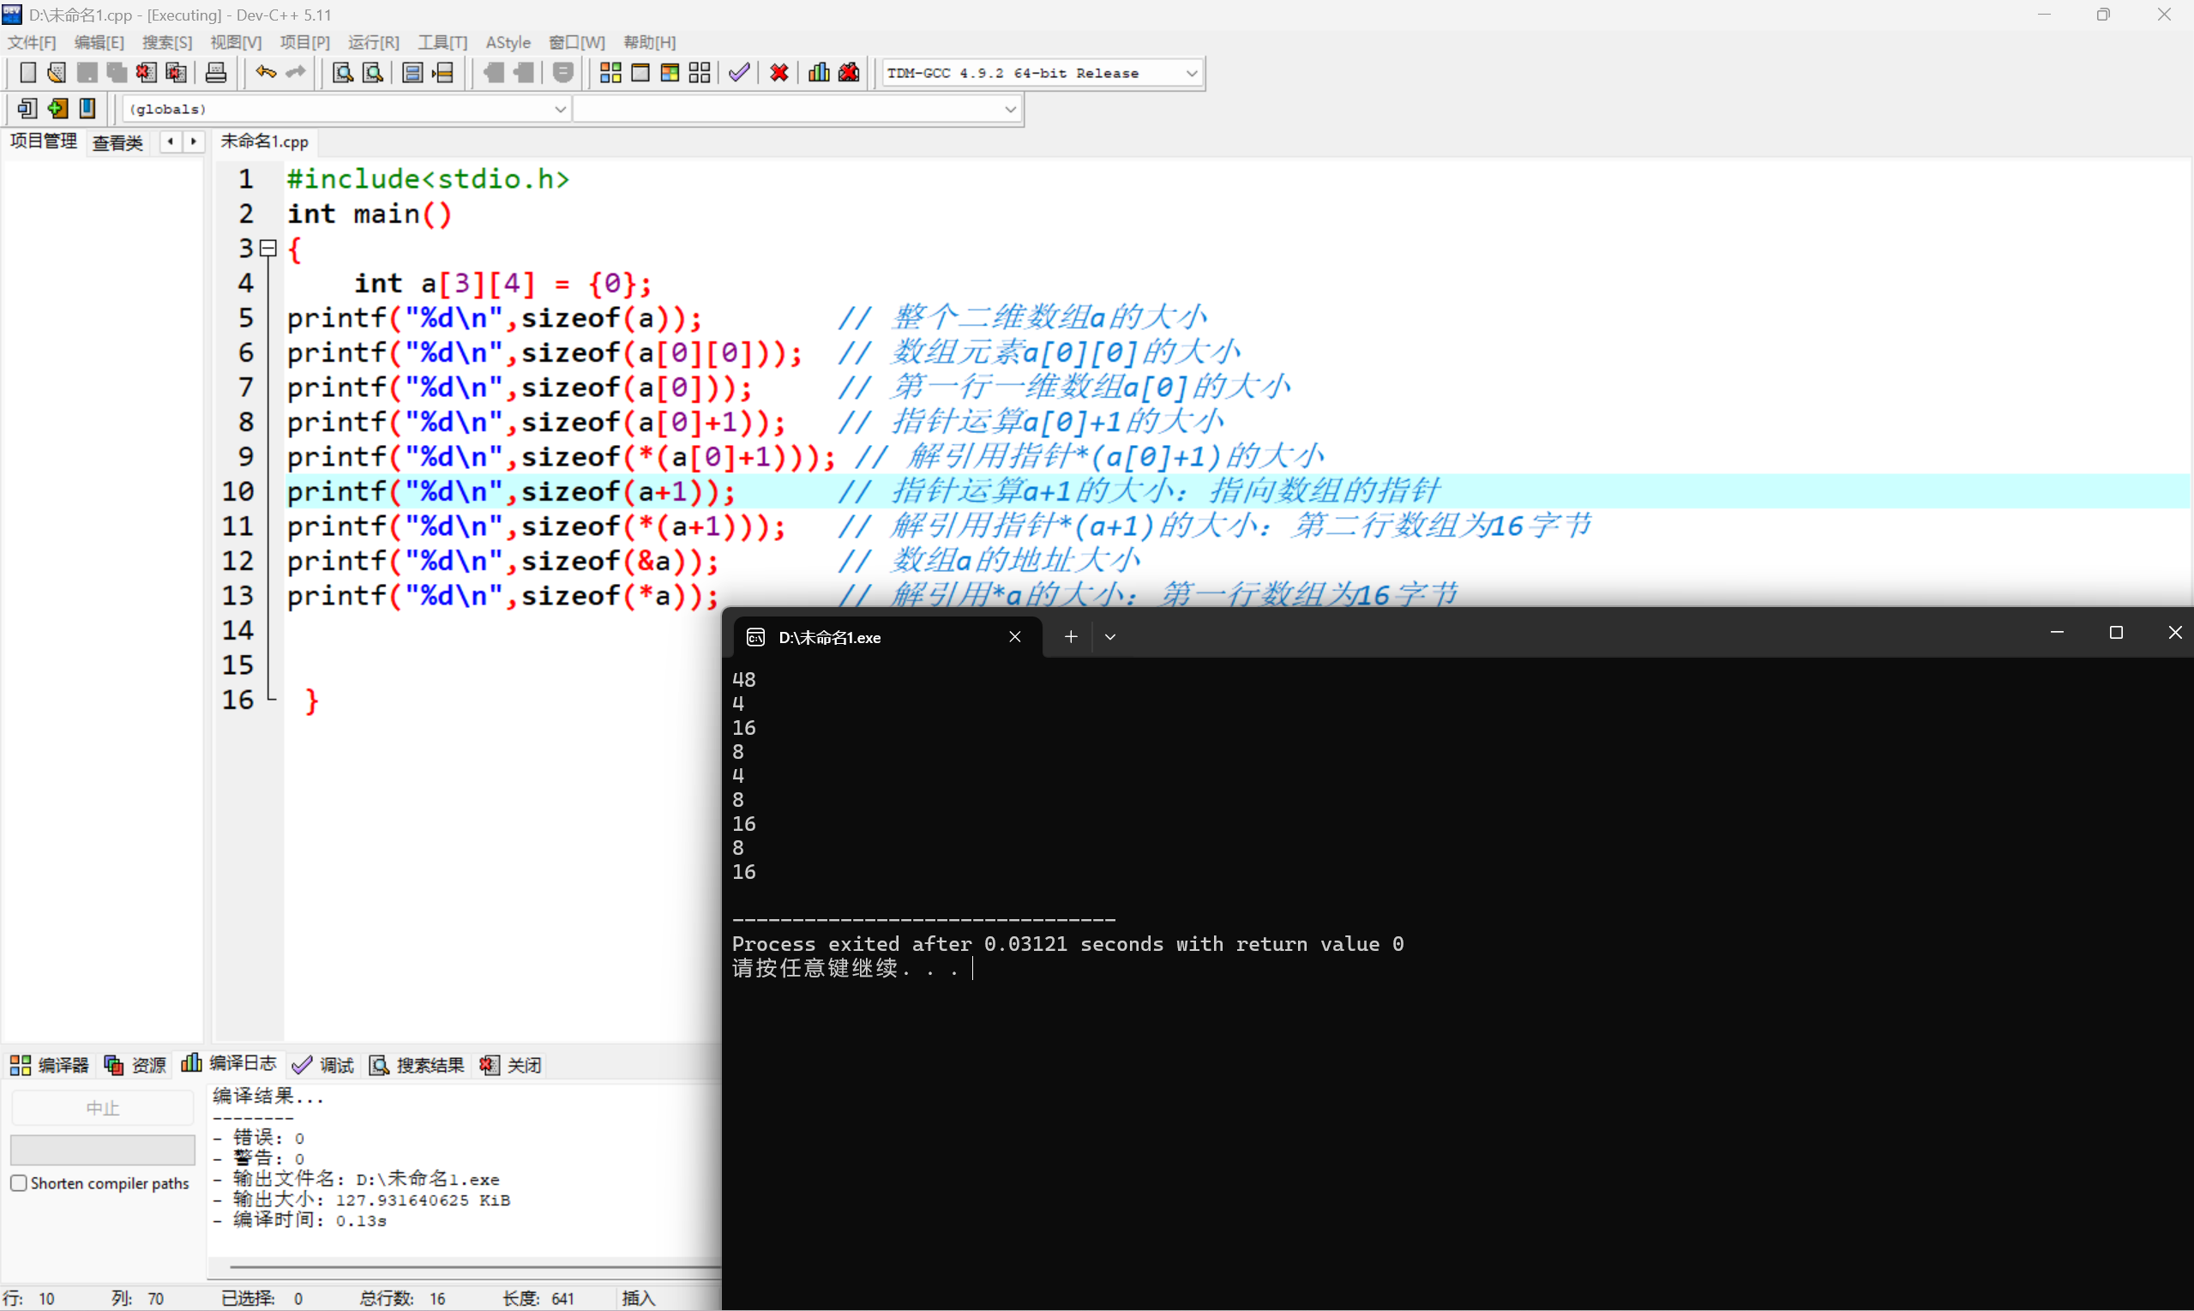Click the Print toolbar icon
This screenshot has height=1311, width=2194.
click(215, 72)
